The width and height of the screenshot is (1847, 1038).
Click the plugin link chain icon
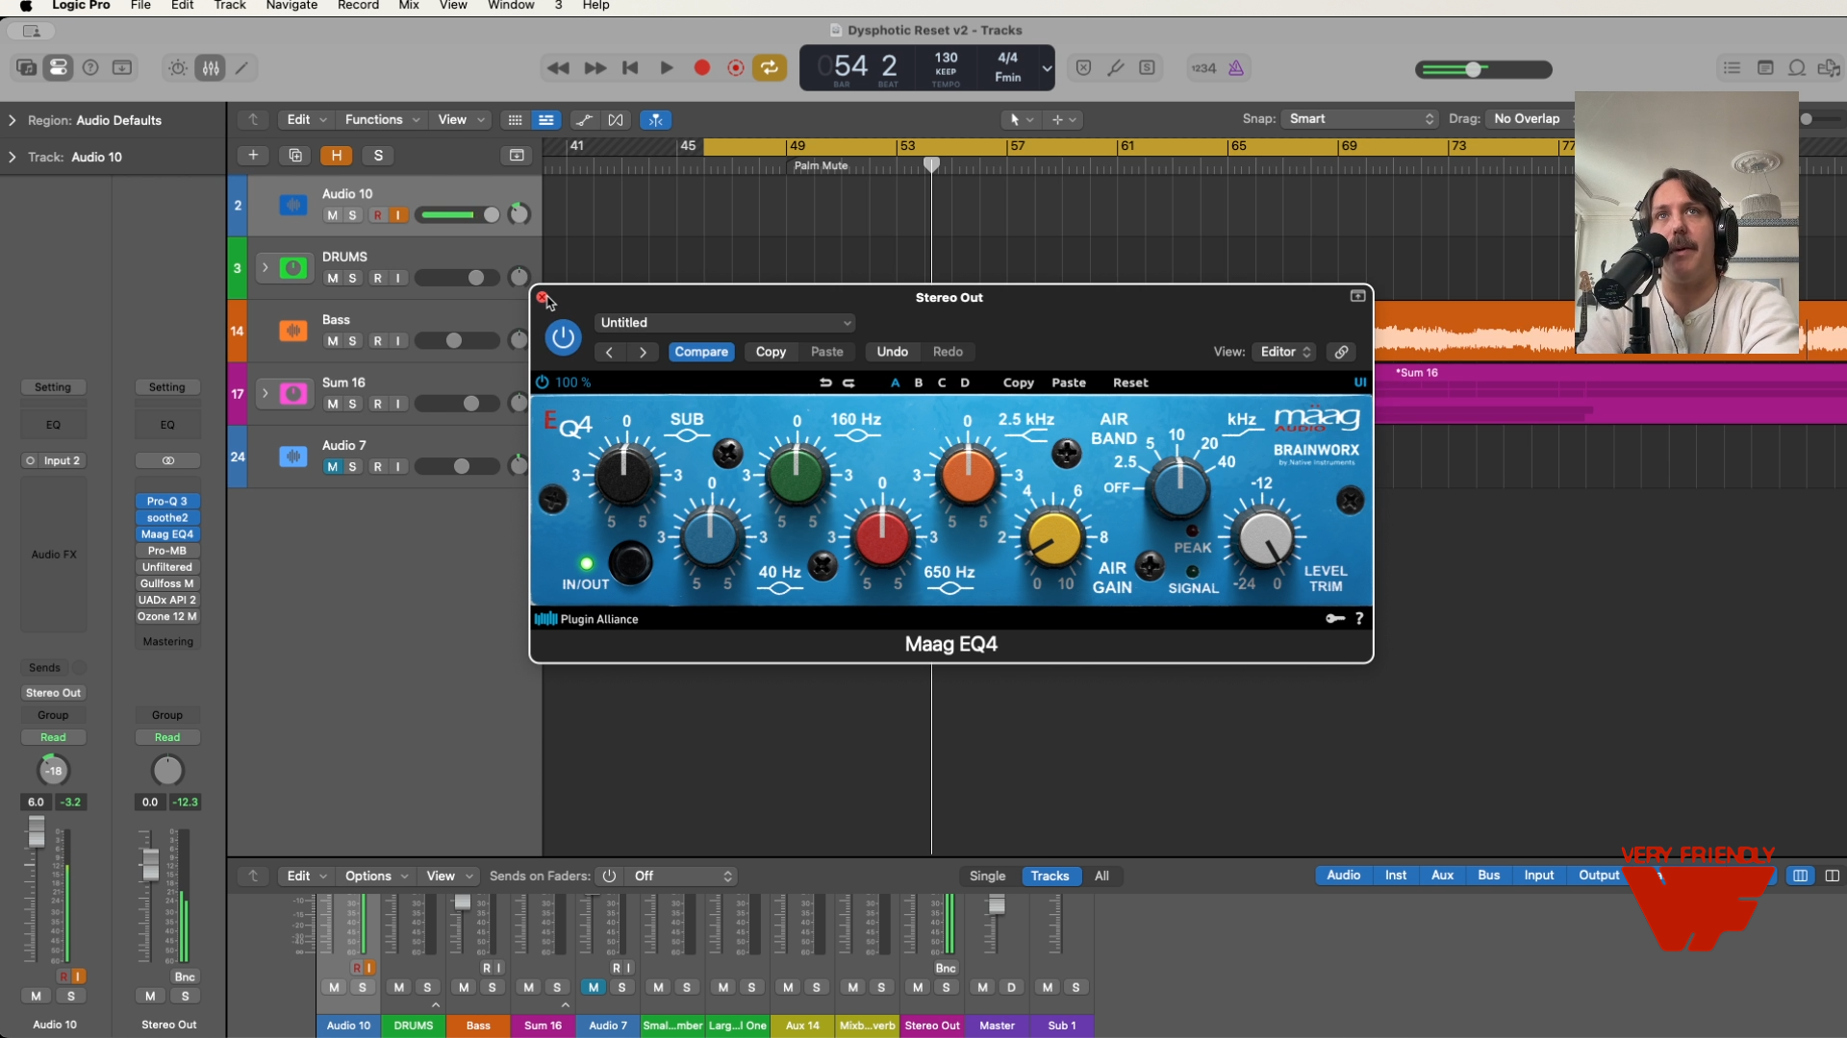[x=1341, y=352]
